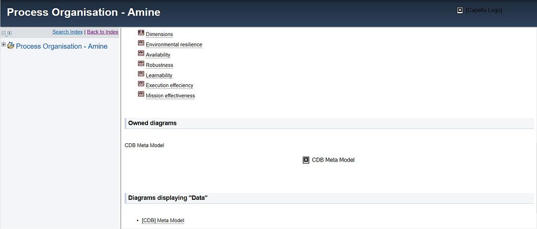
Task: Select Process Organisation - Amine tree item
Action: click(x=61, y=47)
